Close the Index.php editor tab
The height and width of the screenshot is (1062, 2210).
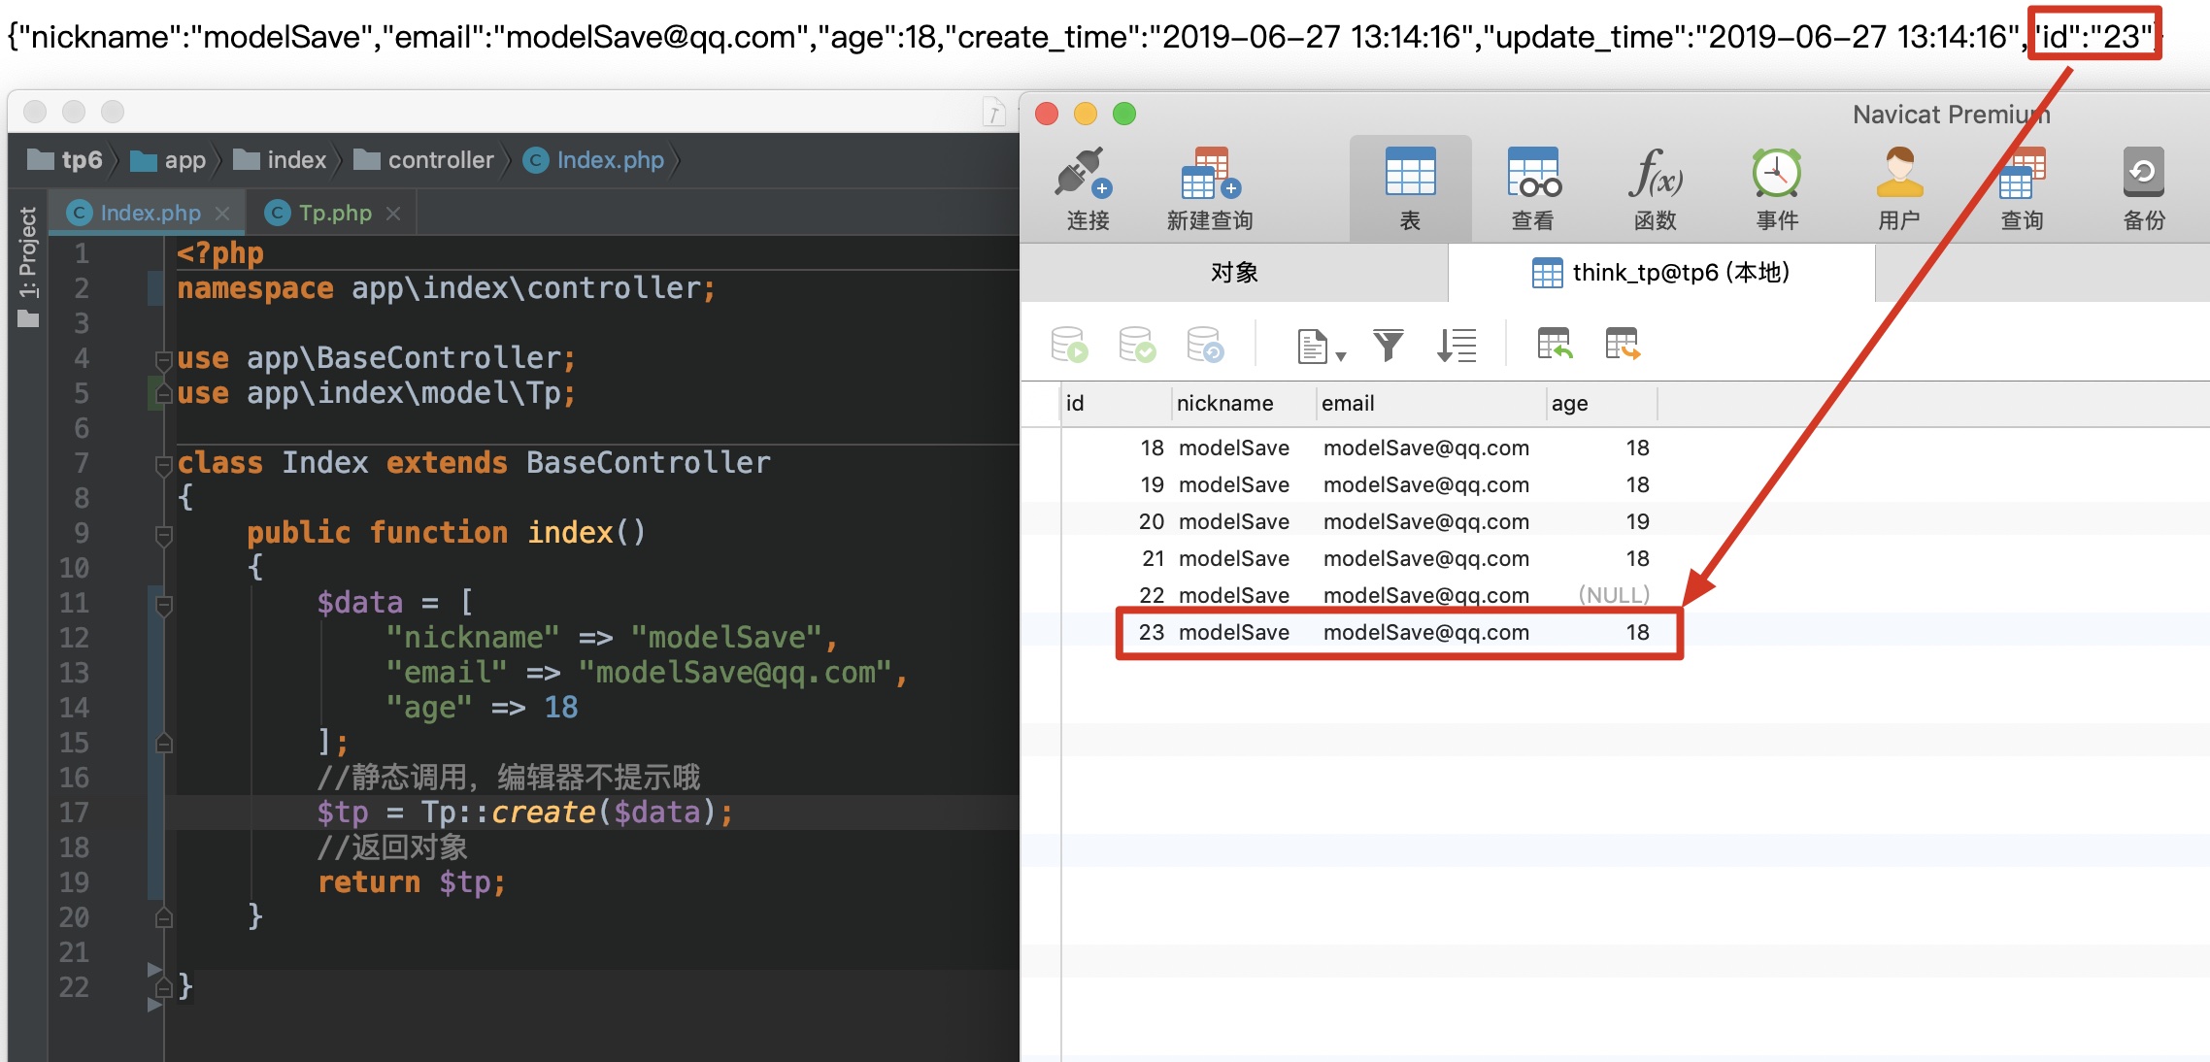tap(222, 214)
